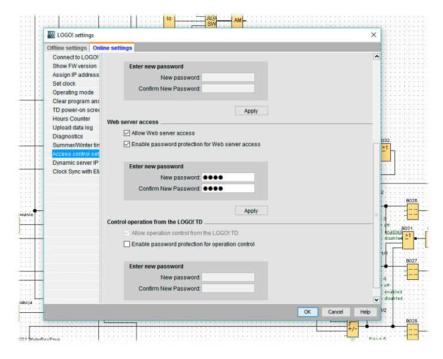This screenshot has width=443, height=359.
Task: Disable password protection for Web server access
Action: point(126,144)
